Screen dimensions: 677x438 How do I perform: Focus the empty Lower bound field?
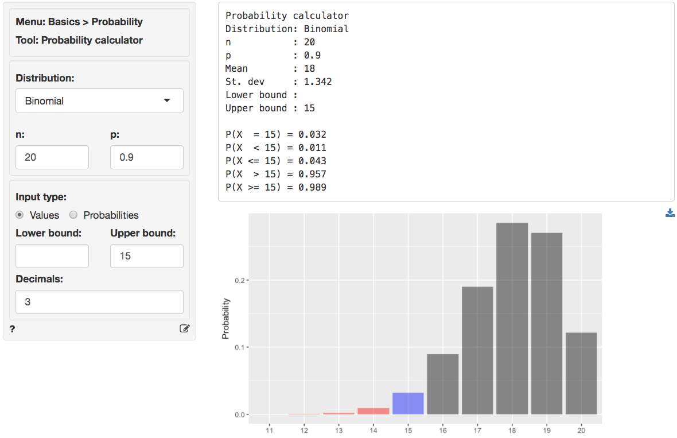[x=52, y=256]
